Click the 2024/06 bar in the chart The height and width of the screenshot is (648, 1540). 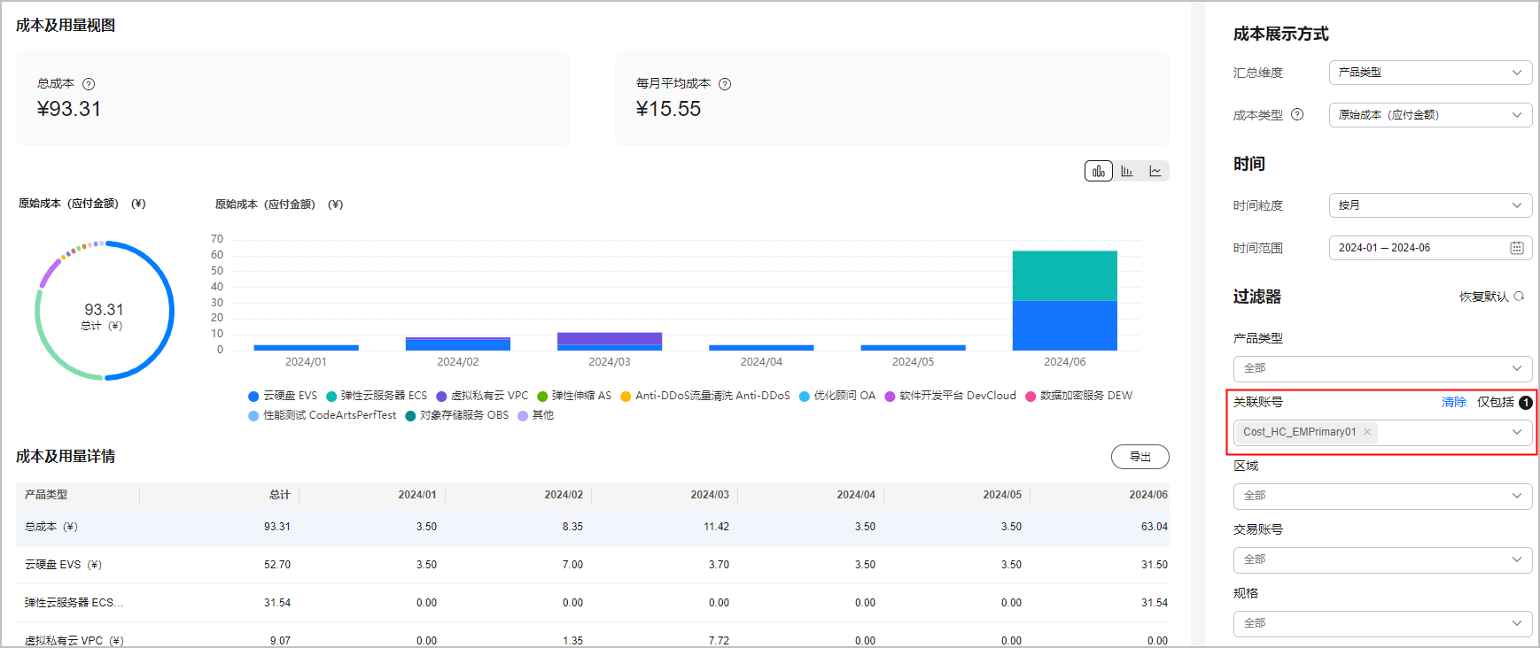(x=1065, y=301)
